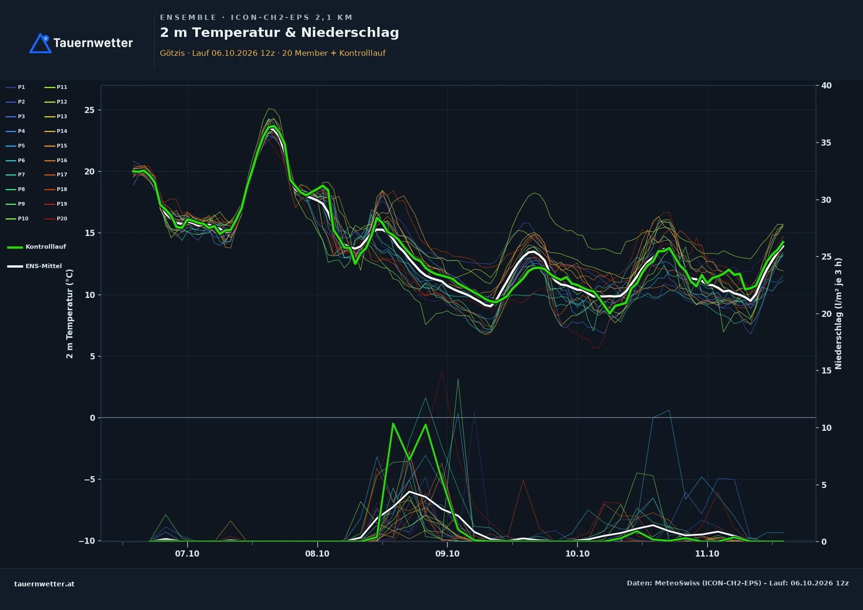
Task: Click the Tauernwetter mountain logo icon
Action: 40,43
